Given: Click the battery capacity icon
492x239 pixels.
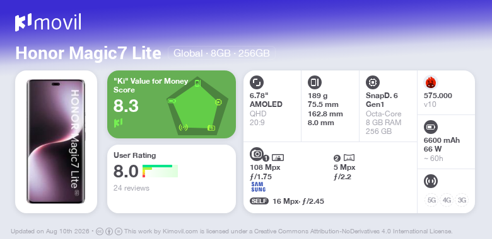Looking at the screenshot, I should (x=430, y=127).
